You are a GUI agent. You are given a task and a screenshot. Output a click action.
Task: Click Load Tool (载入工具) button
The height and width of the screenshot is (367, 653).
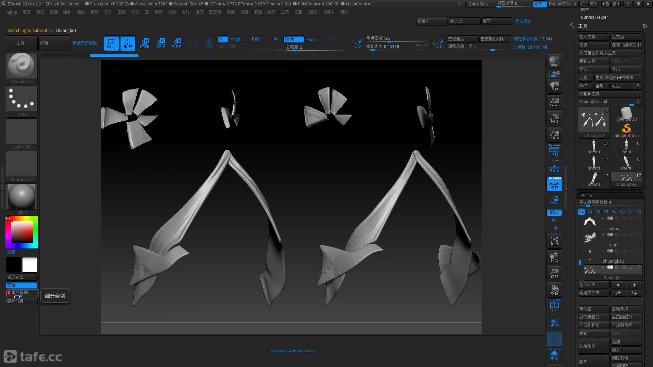[593, 37]
